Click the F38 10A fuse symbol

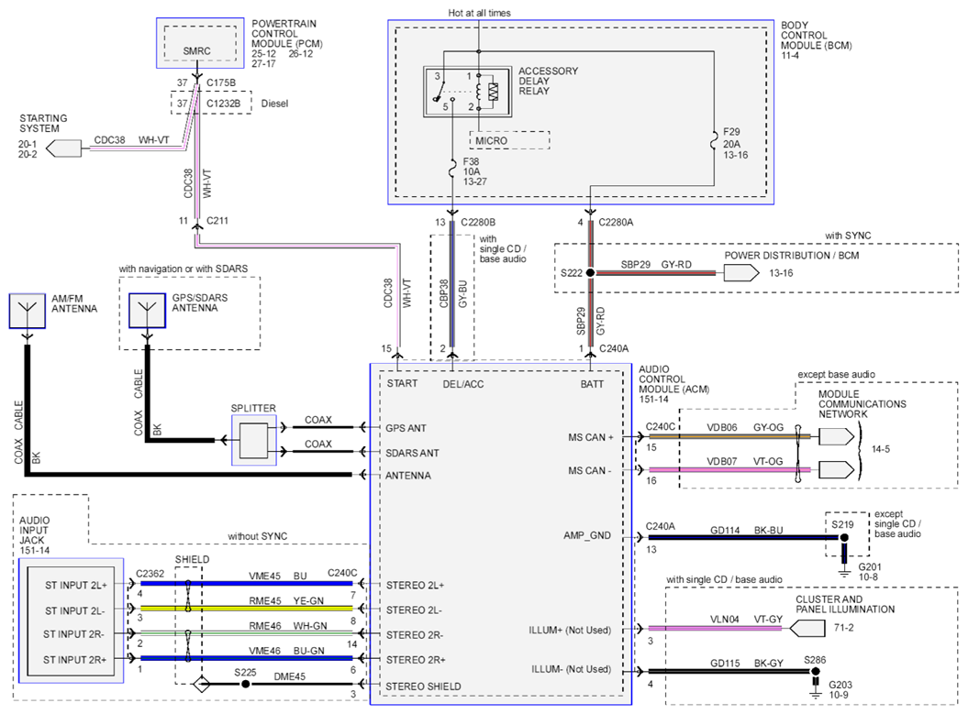(452, 167)
